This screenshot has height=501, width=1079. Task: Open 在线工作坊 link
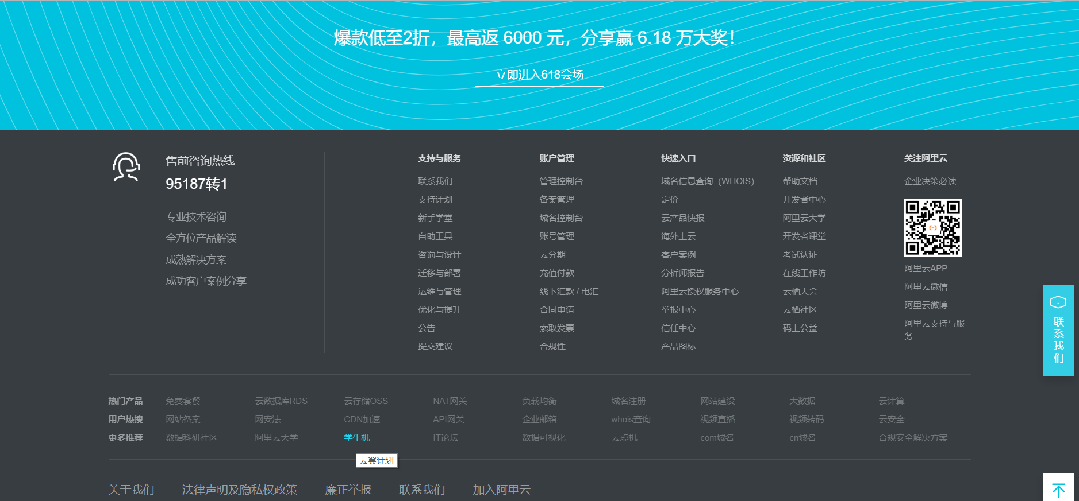point(804,273)
